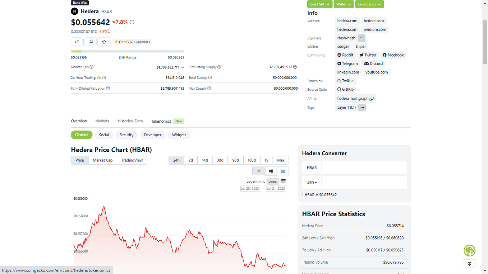
Task: Set chart range to 1y
Action: click(x=266, y=160)
